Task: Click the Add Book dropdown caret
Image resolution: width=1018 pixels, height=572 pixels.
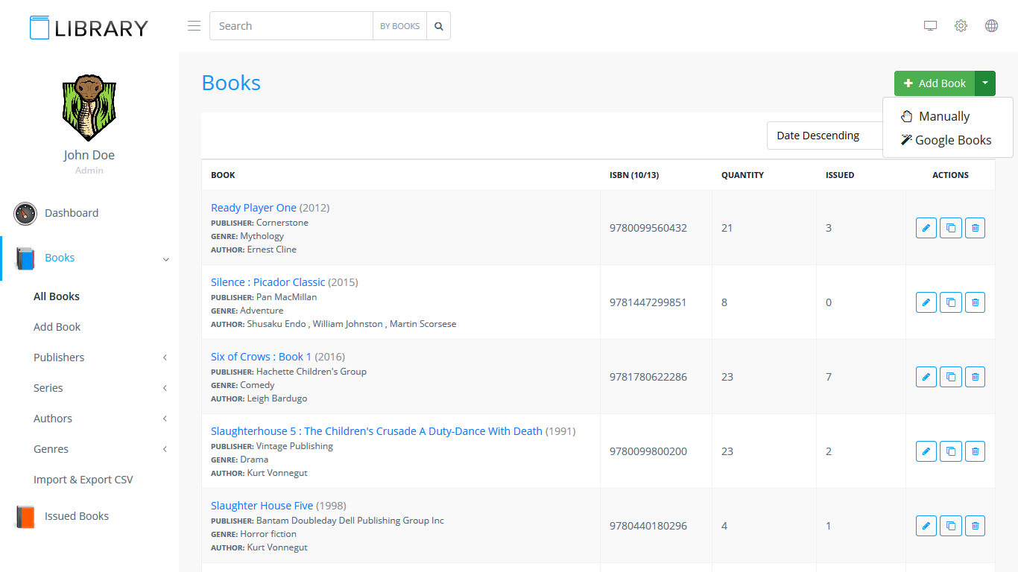Action: (985, 83)
